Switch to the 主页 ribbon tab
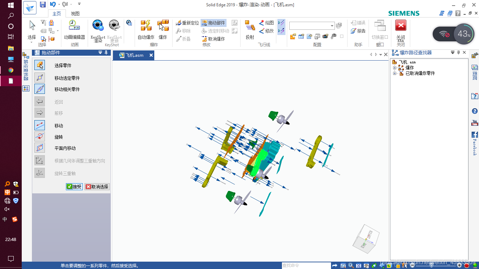 56,14
